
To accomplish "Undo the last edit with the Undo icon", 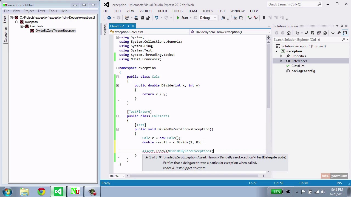I will (157, 18).
